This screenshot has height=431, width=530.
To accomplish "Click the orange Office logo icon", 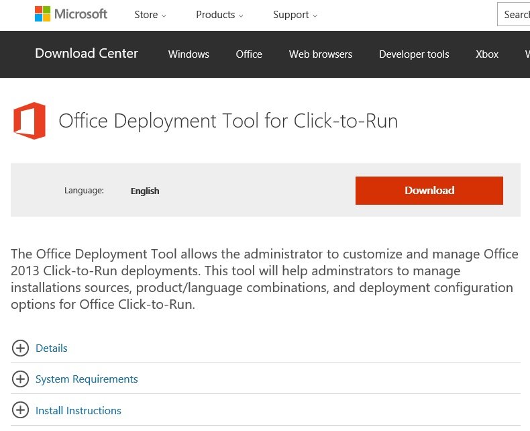I will coord(30,120).
